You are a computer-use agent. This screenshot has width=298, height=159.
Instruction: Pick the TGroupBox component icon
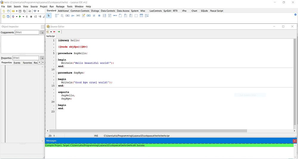pos(120,16)
